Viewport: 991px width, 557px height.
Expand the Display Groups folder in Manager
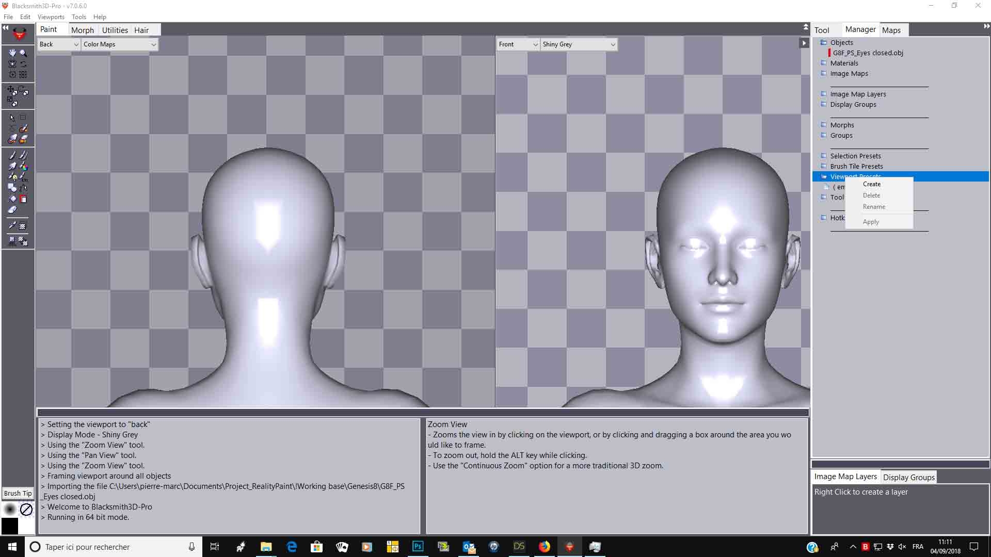coord(824,104)
